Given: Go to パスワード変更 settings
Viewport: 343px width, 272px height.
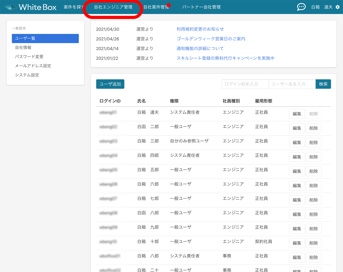Looking at the screenshot, I should [x=29, y=57].
